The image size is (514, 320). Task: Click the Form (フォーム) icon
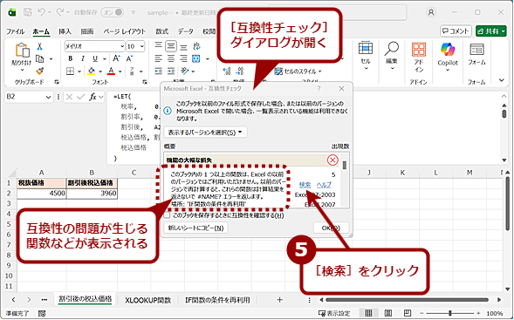476,54
